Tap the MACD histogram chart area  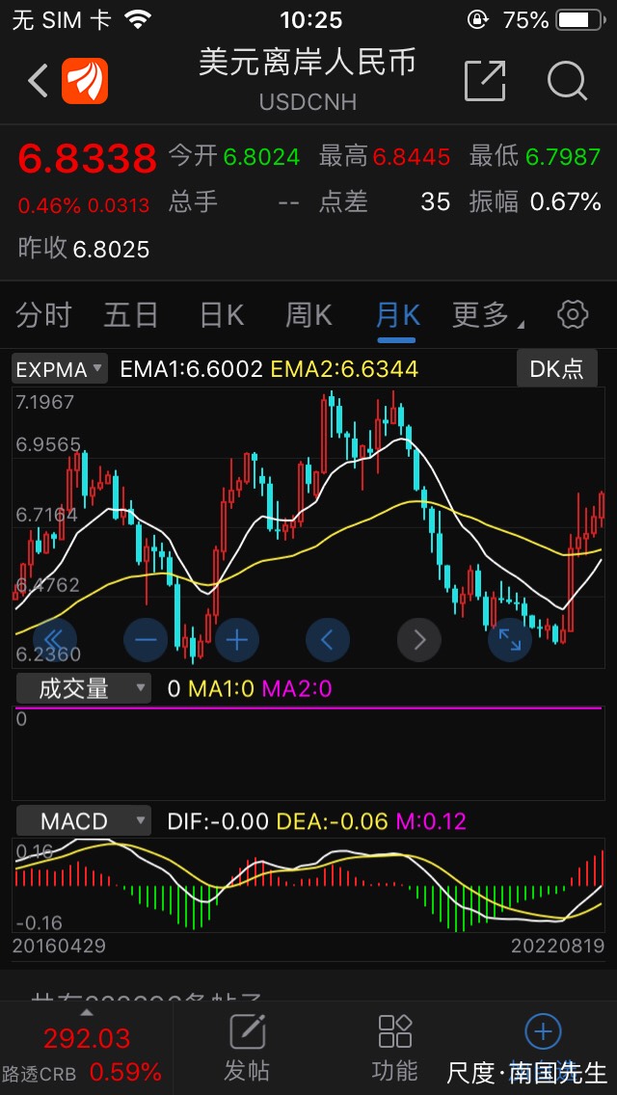(x=308, y=886)
